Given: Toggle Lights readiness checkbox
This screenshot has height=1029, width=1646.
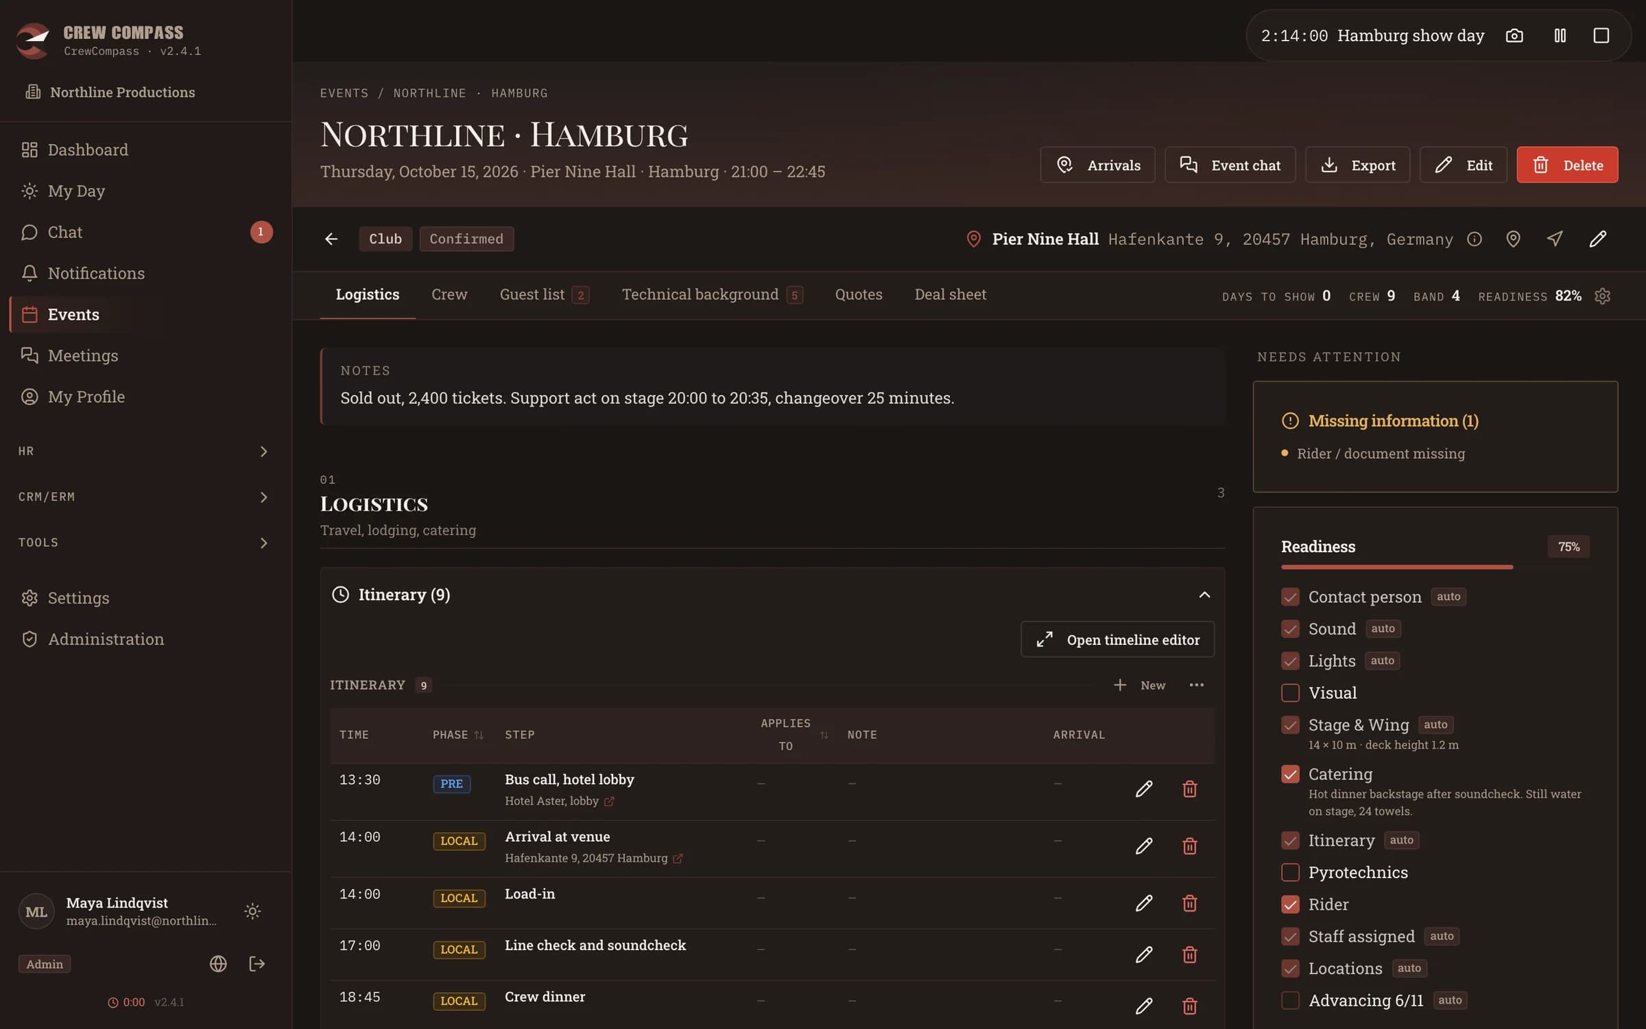Looking at the screenshot, I should click(1290, 661).
